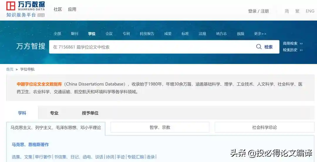Click 登录 / 注册 login link
This screenshot has width=317, height=162.
click(x=258, y=11)
